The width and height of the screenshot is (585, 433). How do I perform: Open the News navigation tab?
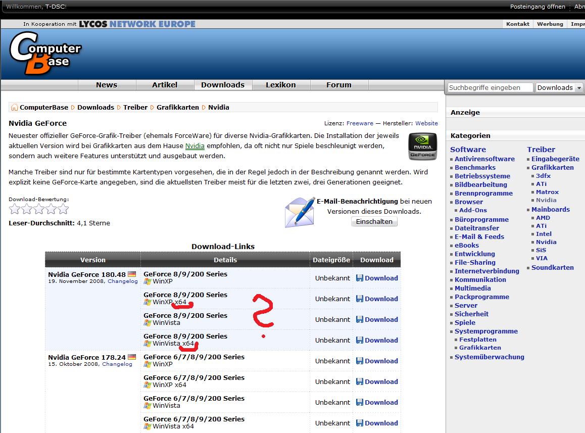coord(107,85)
